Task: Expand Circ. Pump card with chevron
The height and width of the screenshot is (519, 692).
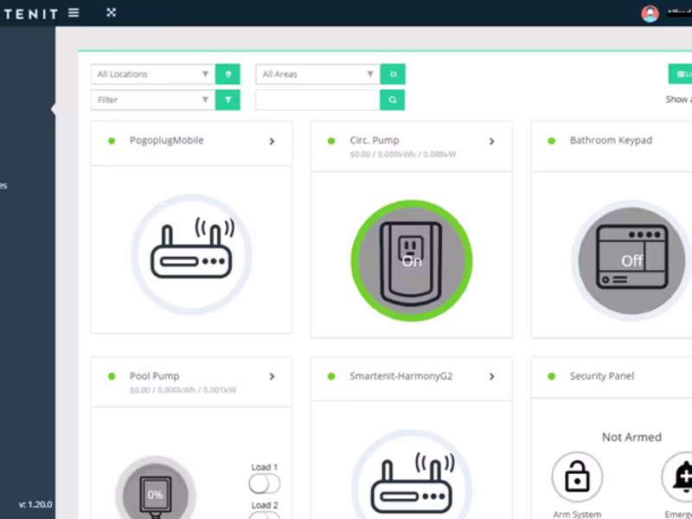Action: coord(491,141)
